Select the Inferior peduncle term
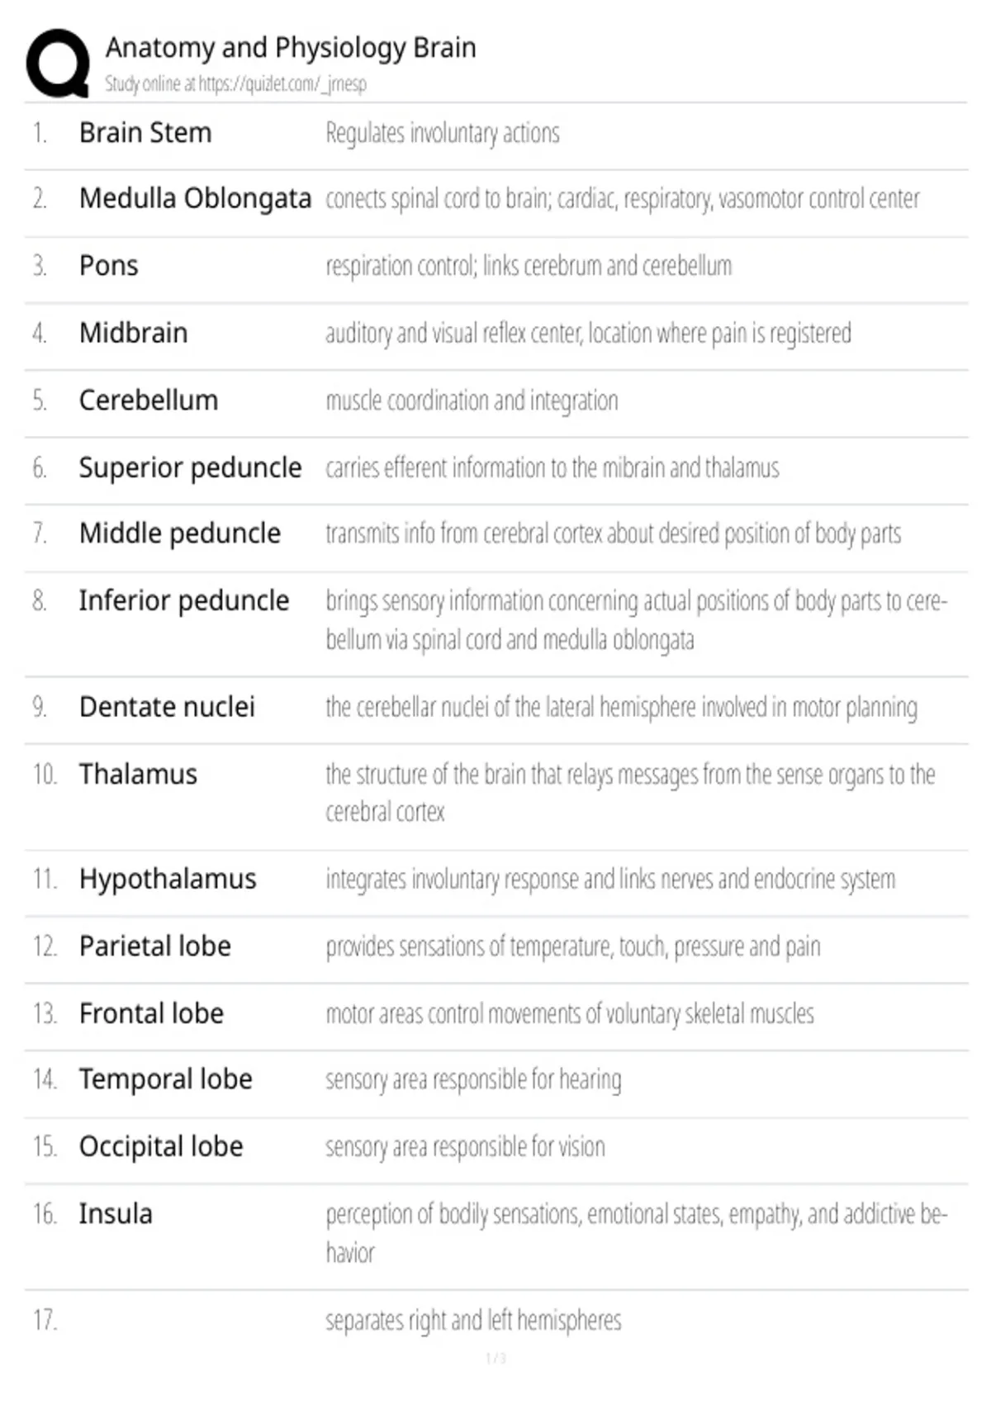 tap(184, 600)
